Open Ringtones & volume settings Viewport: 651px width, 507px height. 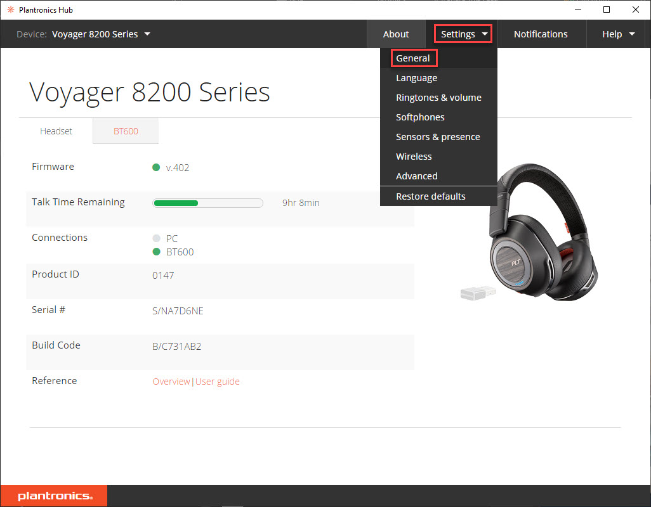[x=438, y=98]
